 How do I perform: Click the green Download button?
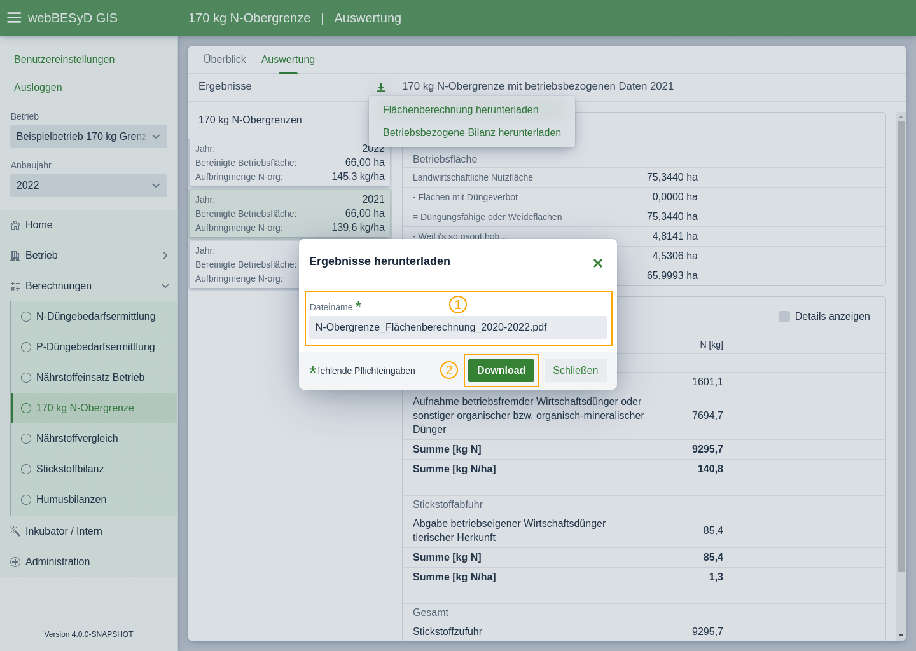[x=501, y=371]
